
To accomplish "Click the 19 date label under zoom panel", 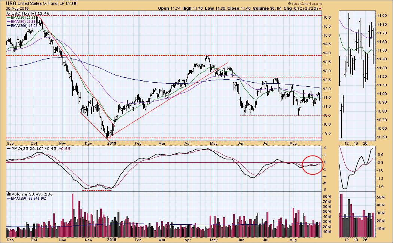I will (x=356, y=144).
